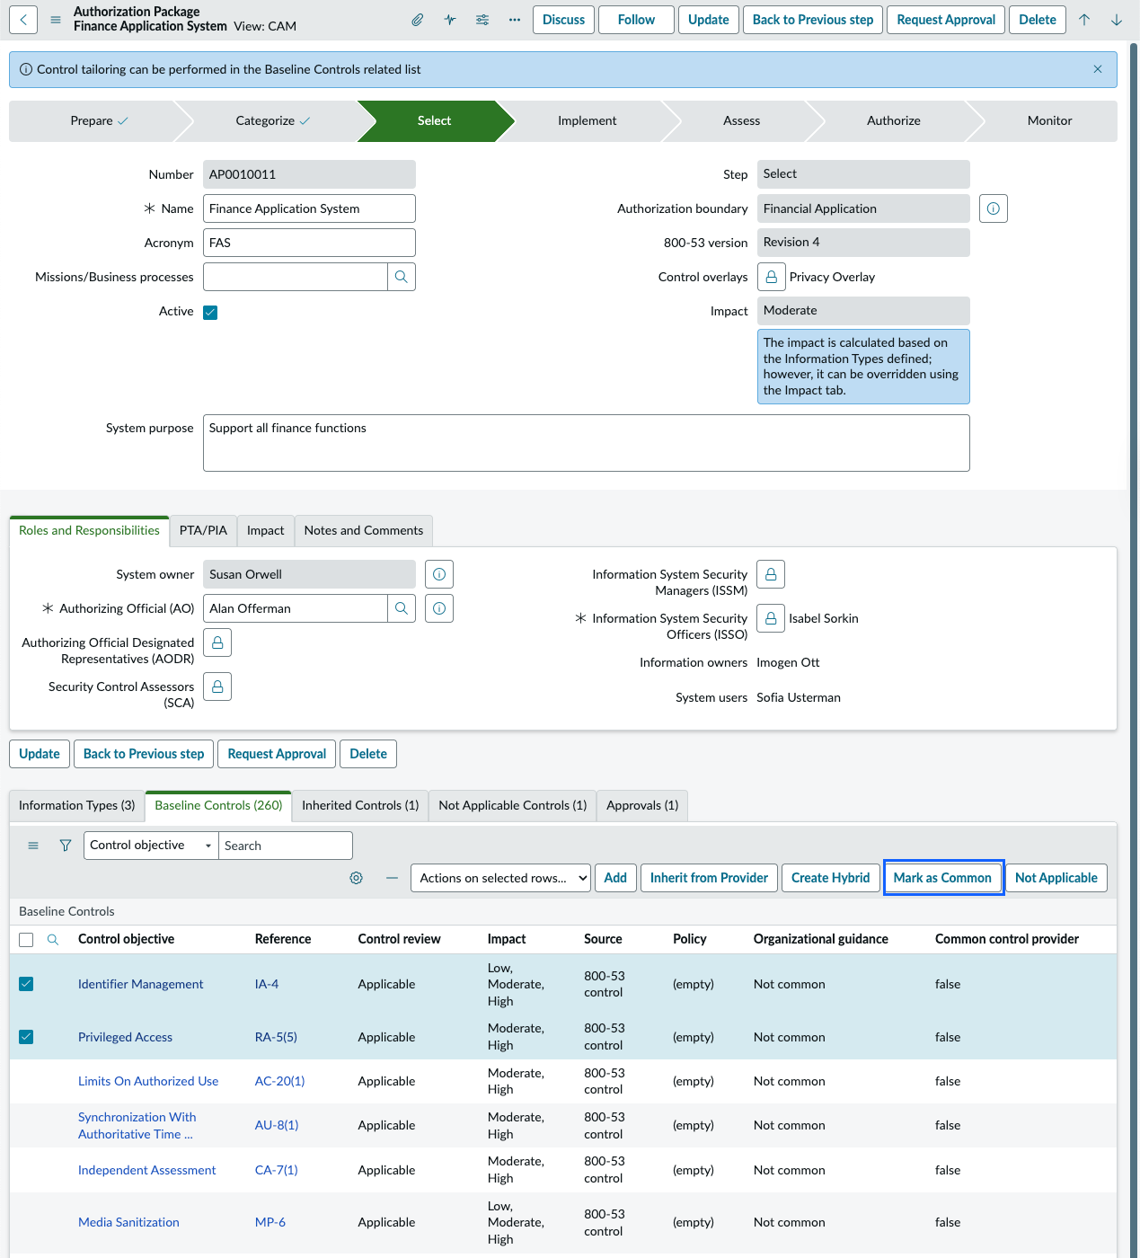
Task: Open the Baseline Controls list menu icon
Action: pyautogui.click(x=33, y=846)
